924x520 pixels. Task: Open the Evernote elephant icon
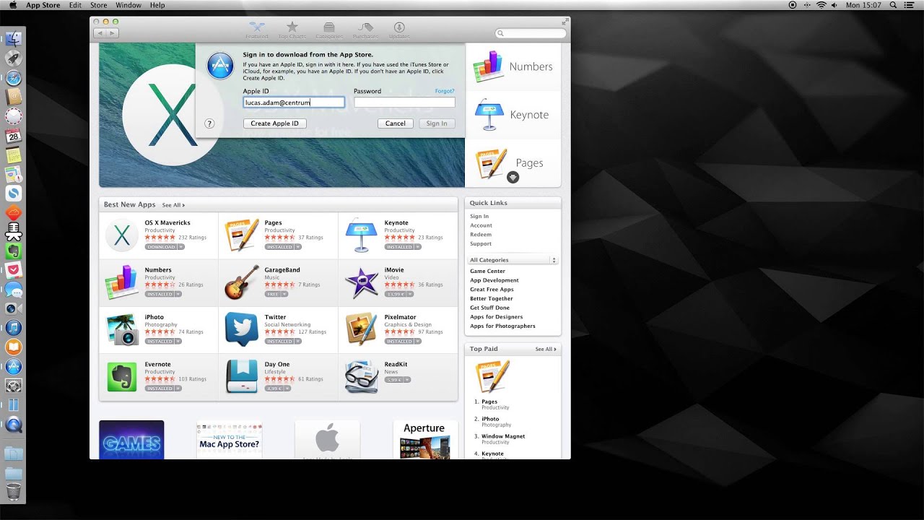122,376
